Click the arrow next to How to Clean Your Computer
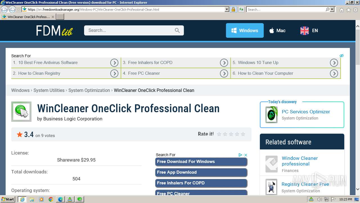 pos(334,73)
